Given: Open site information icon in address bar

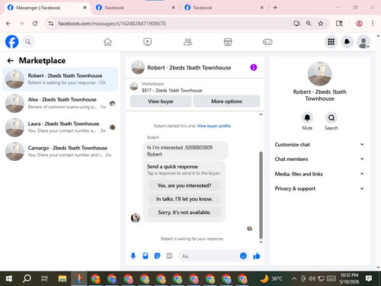Looking at the screenshot, I should click(51, 24).
